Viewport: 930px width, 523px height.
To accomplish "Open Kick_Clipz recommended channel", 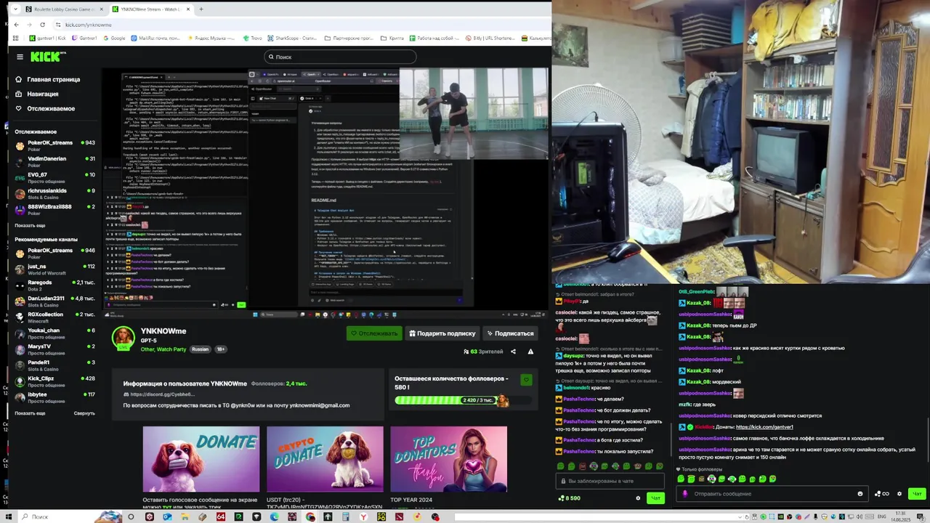I will click(55, 381).
